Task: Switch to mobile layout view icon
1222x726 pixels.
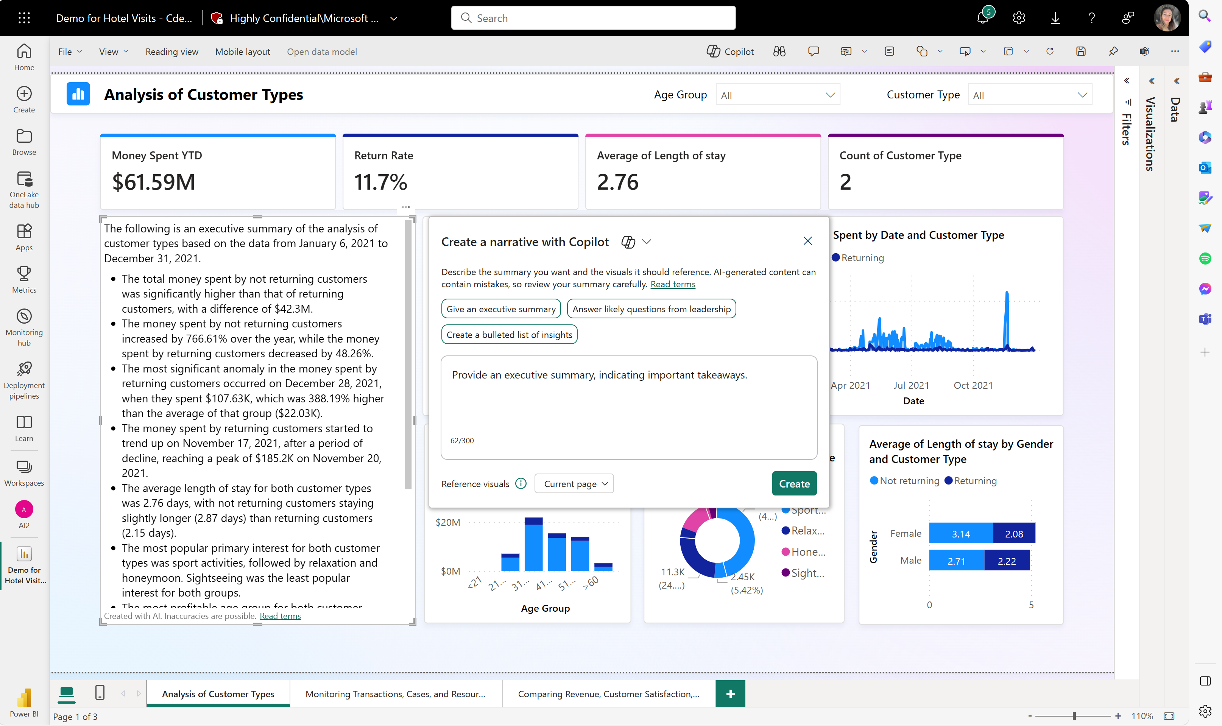Action: click(x=100, y=693)
